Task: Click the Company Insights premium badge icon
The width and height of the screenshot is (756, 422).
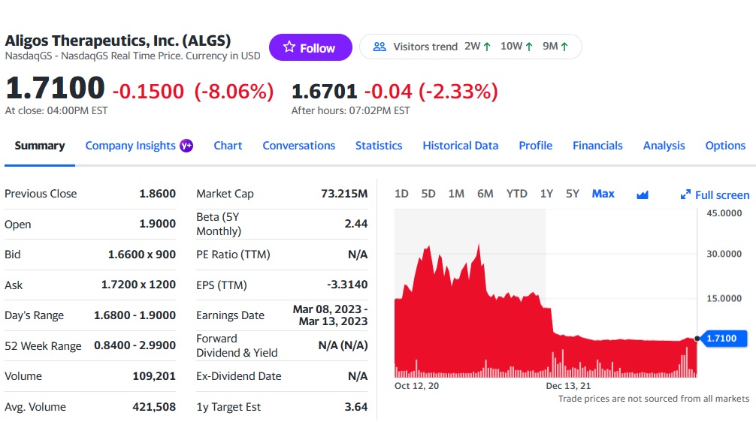Action: (x=186, y=146)
